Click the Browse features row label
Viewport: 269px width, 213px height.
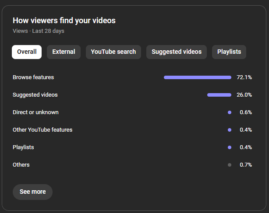[33, 77]
